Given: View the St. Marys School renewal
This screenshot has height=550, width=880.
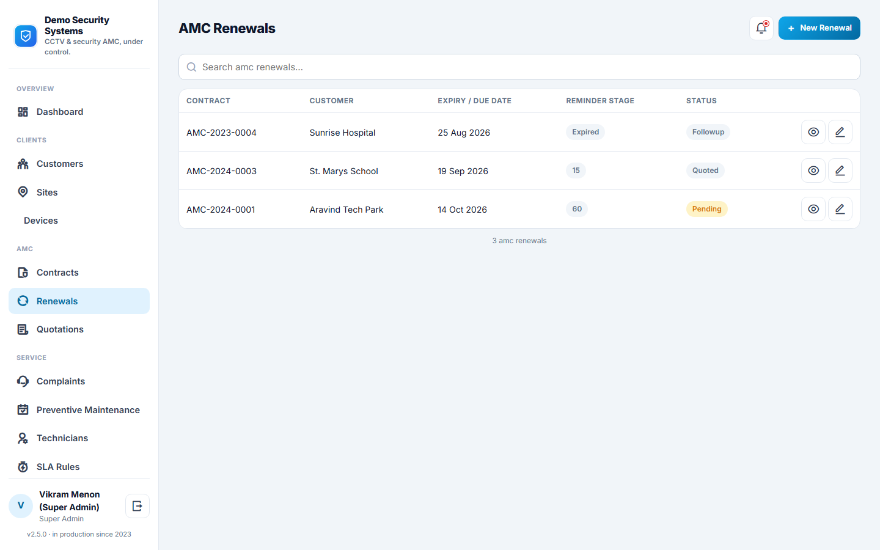Looking at the screenshot, I should pyautogui.click(x=813, y=170).
